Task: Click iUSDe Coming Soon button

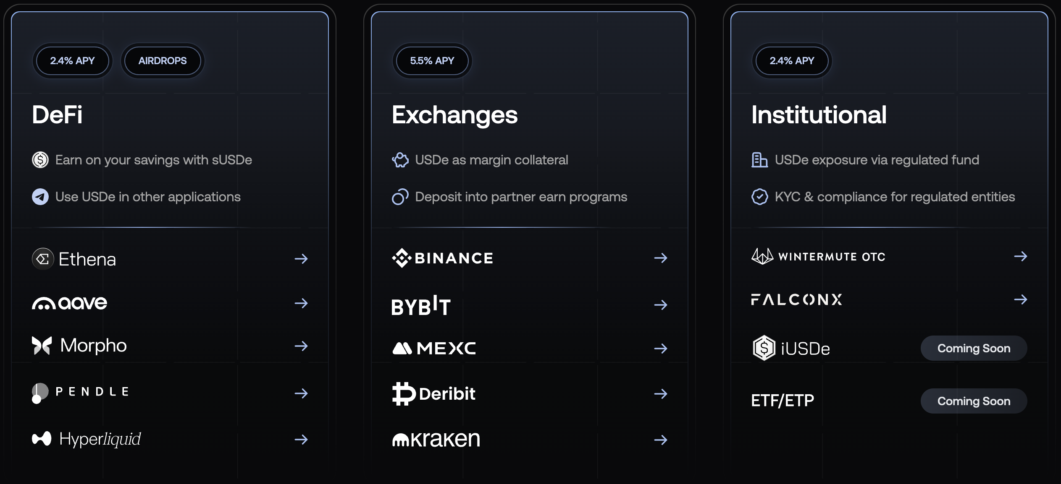Action: coord(974,348)
